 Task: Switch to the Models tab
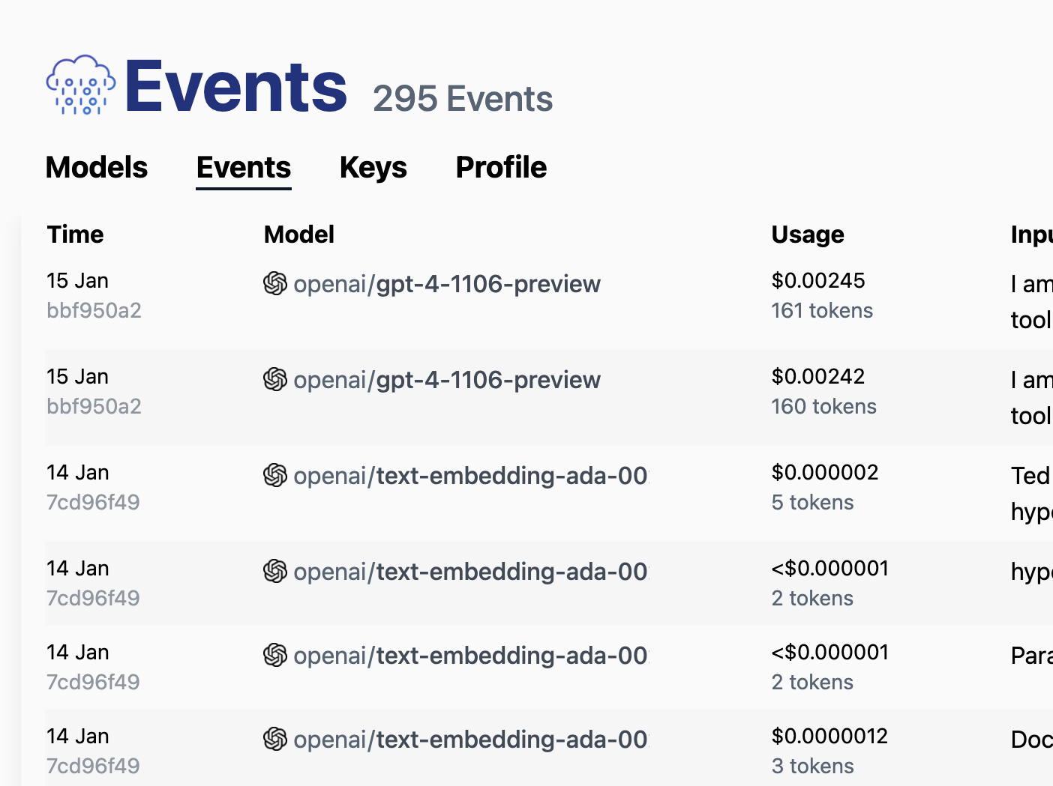[x=96, y=167]
